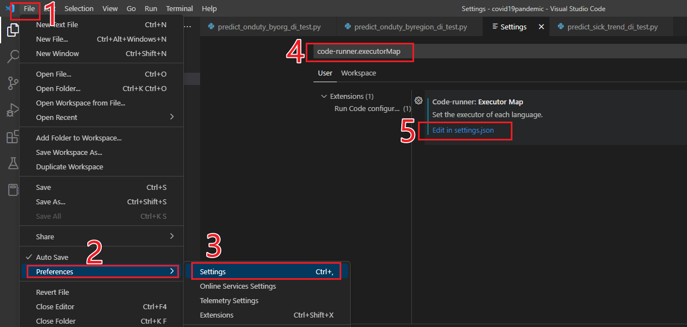Open the Source Control view
687x327 pixels.
coord(13,83)
